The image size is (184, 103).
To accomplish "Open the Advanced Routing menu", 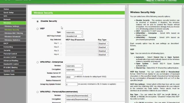I will click(x=13, y=61).
